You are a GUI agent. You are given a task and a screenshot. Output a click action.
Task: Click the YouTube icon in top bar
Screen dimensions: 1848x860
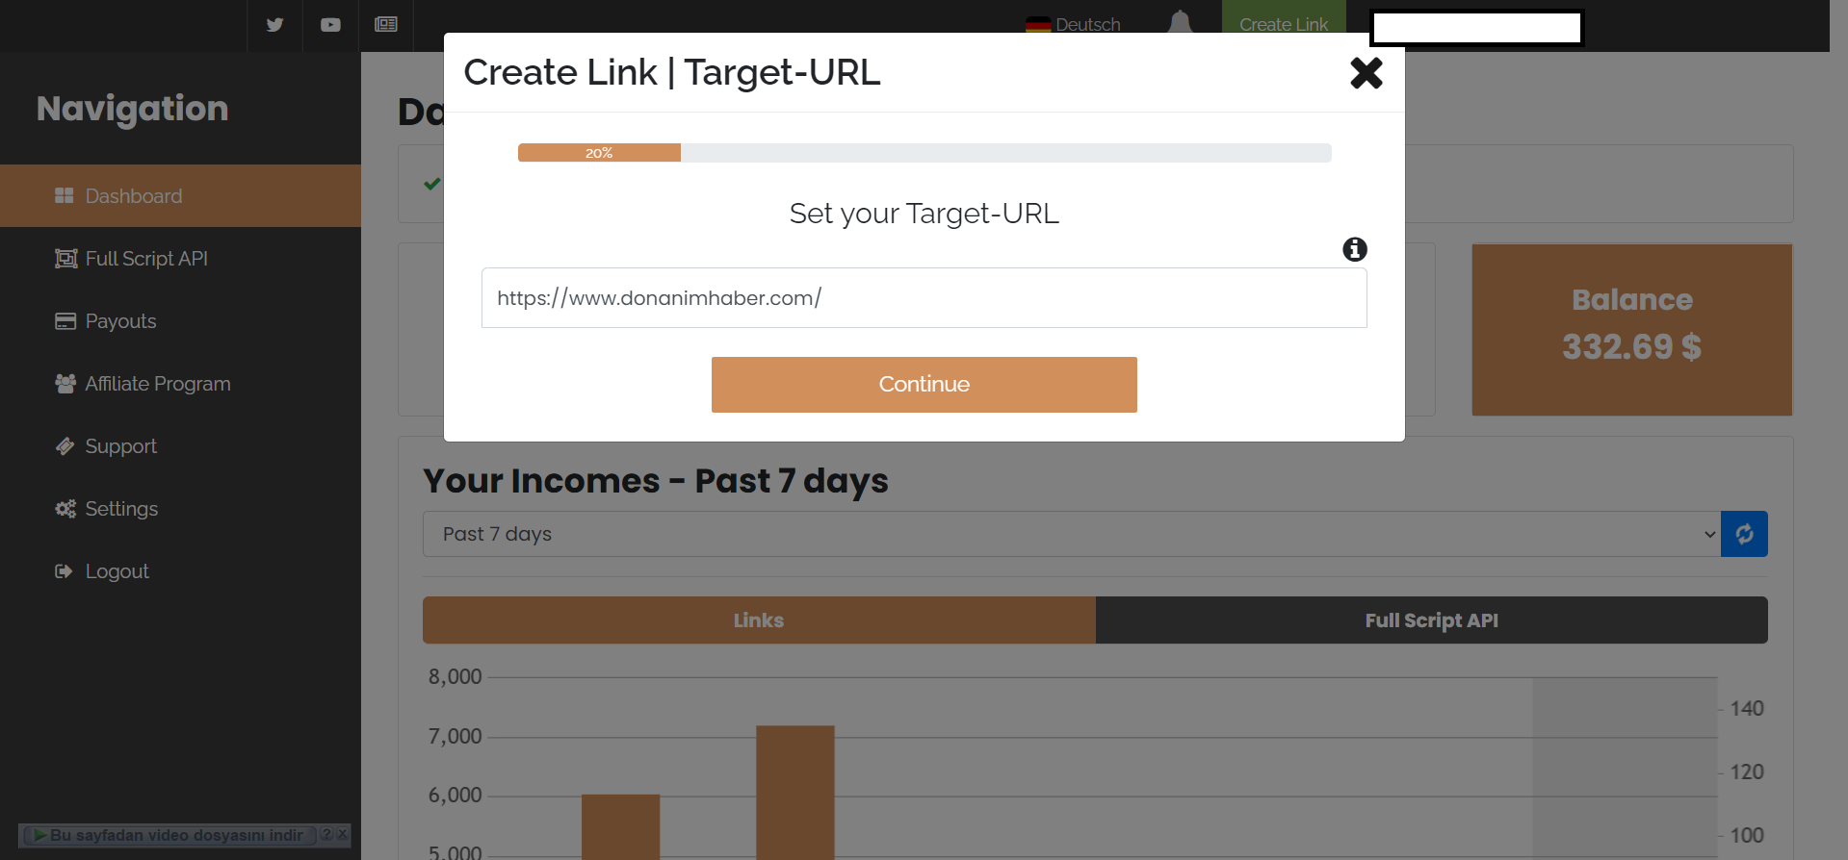330,25
